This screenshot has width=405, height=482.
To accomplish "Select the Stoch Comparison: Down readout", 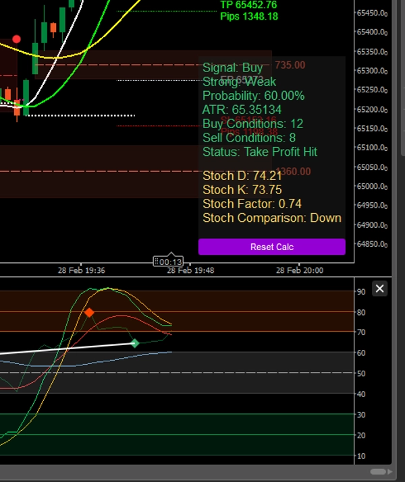I will tap(271, 218).
